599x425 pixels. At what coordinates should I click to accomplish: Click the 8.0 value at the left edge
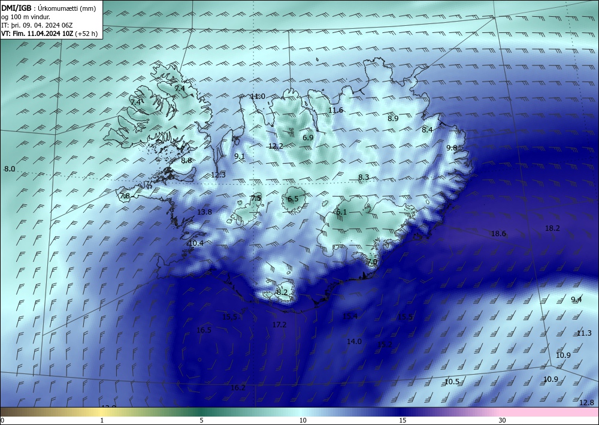pyautogui.click(x=10, y=169)
